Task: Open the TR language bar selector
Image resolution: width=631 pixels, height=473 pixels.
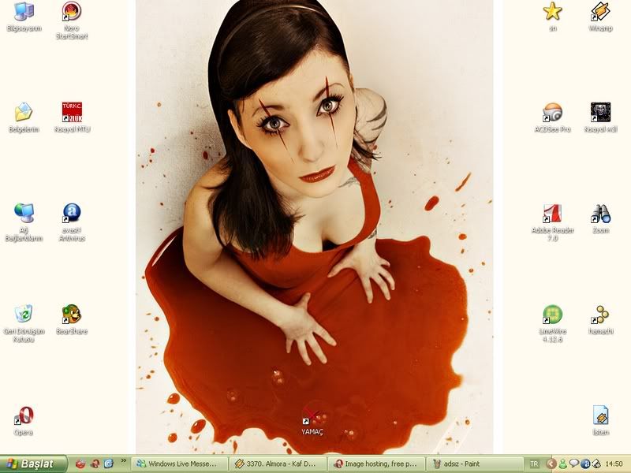Action: [534, 464]
